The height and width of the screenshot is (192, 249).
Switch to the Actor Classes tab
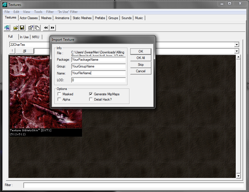click(x=28, y=18)
